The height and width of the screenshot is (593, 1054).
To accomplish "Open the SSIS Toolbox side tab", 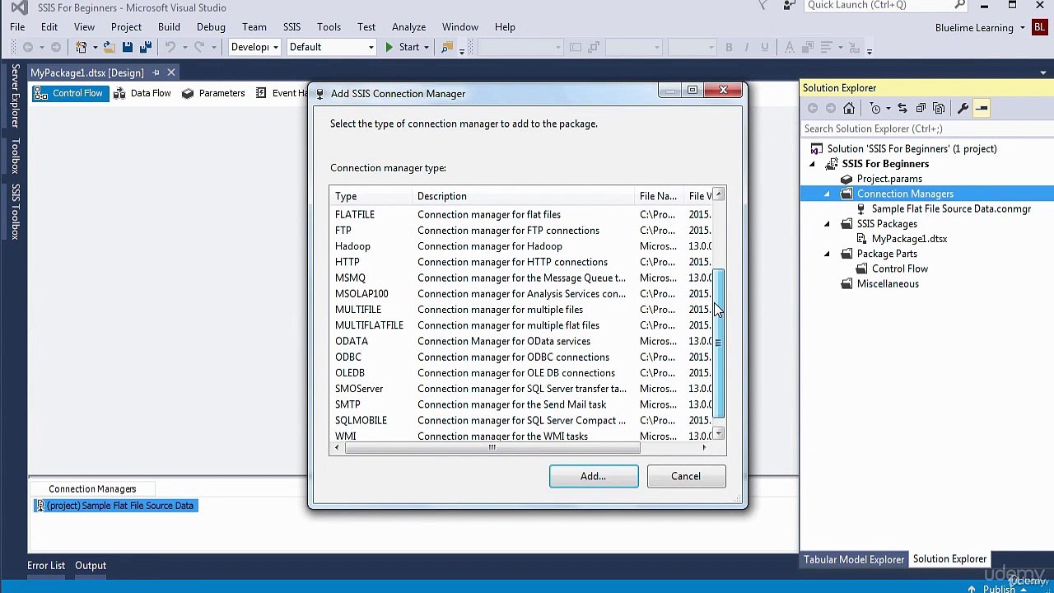I will tap(15, 212).
